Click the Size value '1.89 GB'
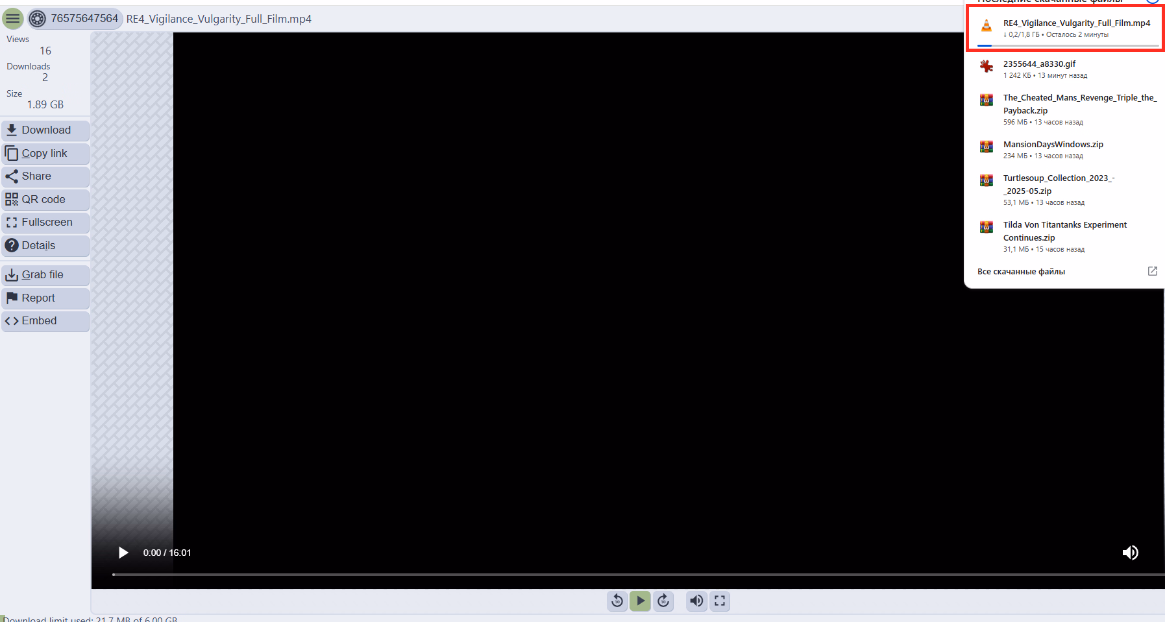This screenshot has height=622, width=1165. tap(45, 104)
